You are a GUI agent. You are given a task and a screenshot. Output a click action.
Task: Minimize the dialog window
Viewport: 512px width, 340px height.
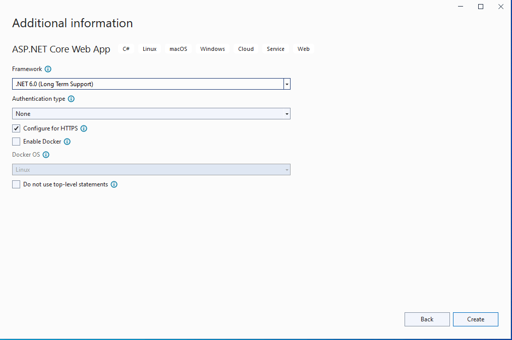(x=461, y=7)
